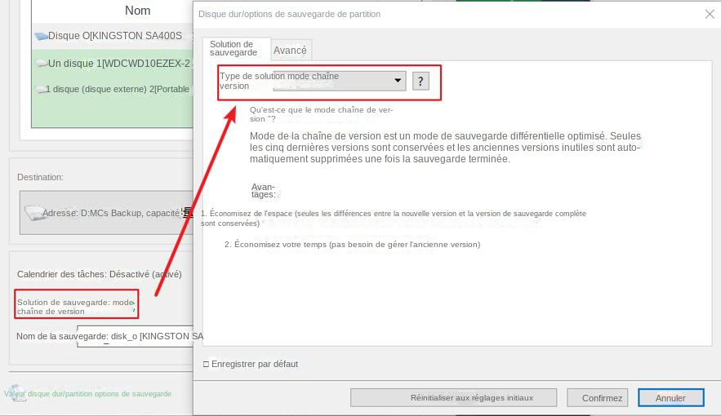Close the backup options dialog
721x416 pixels.
click(709, 14)
